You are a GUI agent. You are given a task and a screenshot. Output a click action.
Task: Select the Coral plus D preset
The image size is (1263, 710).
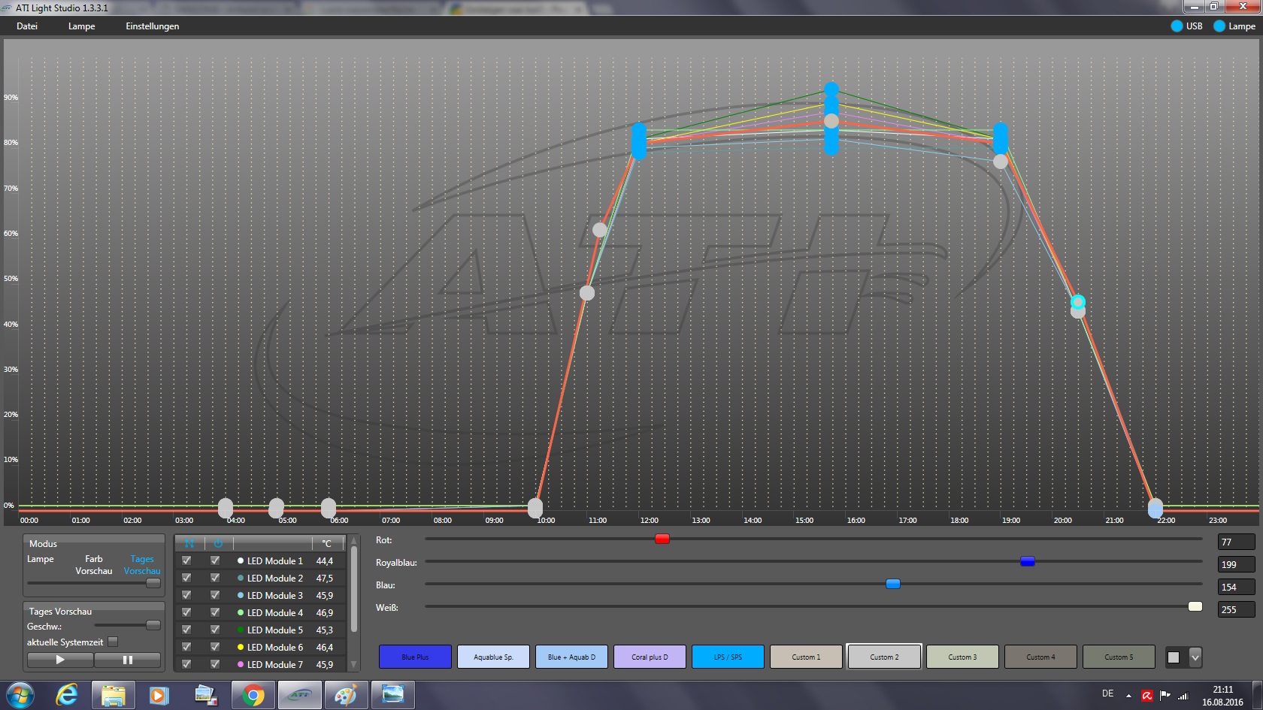650,657
